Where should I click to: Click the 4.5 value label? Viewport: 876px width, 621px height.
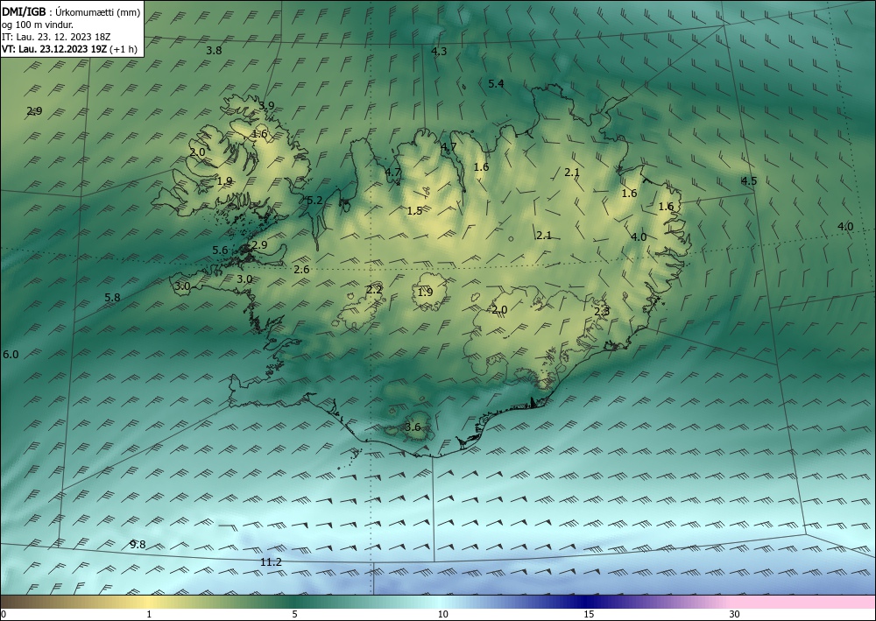749,181
